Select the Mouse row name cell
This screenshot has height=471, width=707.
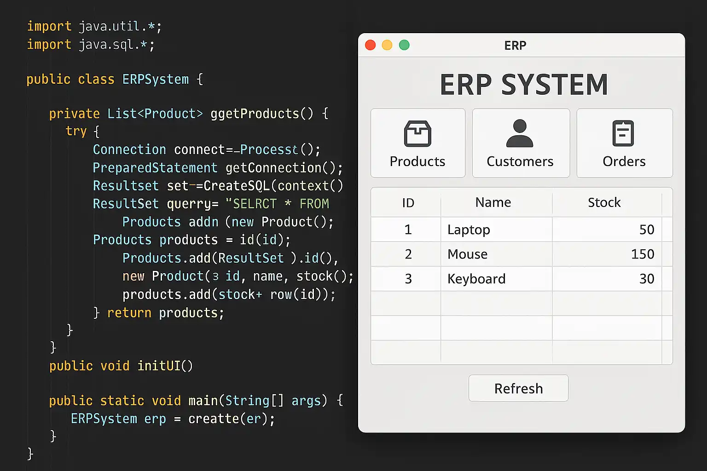(467, 254)
